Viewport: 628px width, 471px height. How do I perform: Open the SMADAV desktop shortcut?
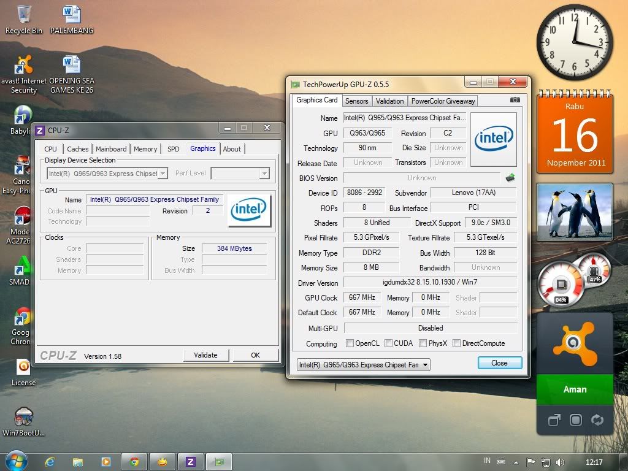(20, 270)
